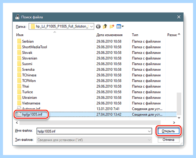Click the date 13.01.2010 7:41

pos(108,109)
